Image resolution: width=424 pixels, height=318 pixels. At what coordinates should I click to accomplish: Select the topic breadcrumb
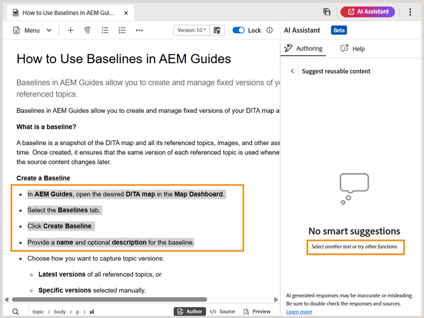(x=38, y=312)
